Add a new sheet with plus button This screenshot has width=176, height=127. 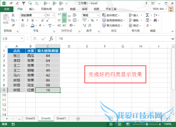pos(78,119)
